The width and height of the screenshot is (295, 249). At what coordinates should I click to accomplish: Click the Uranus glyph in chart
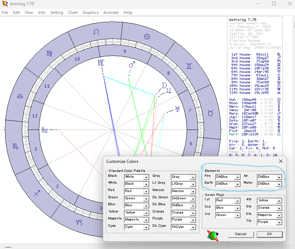click(177, 109)
